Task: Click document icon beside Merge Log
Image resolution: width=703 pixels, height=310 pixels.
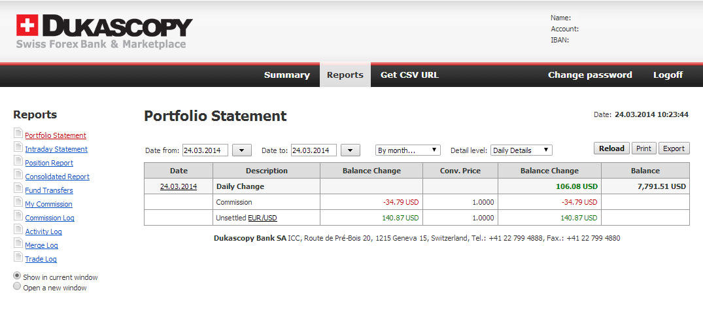Action: [18, 243]
